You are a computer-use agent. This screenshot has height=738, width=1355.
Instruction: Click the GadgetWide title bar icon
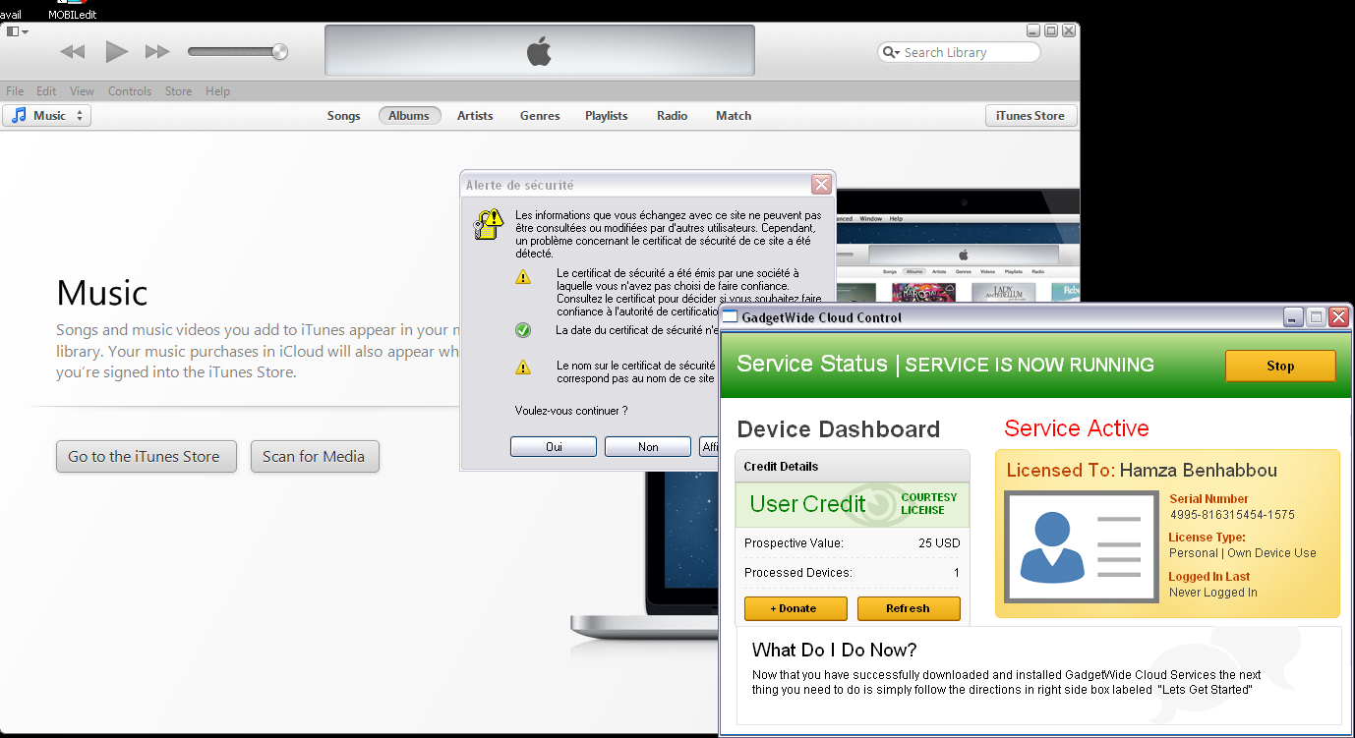(x=730, y=317)
